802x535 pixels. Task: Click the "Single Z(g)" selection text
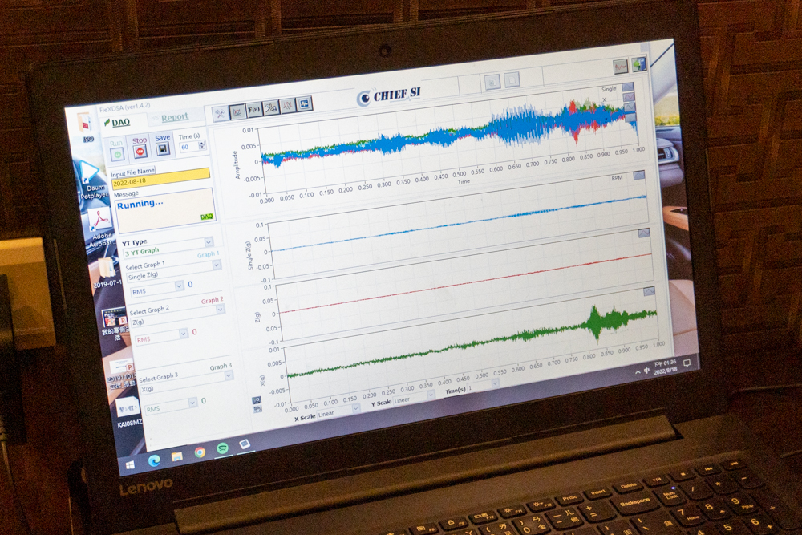coord(144,276)
